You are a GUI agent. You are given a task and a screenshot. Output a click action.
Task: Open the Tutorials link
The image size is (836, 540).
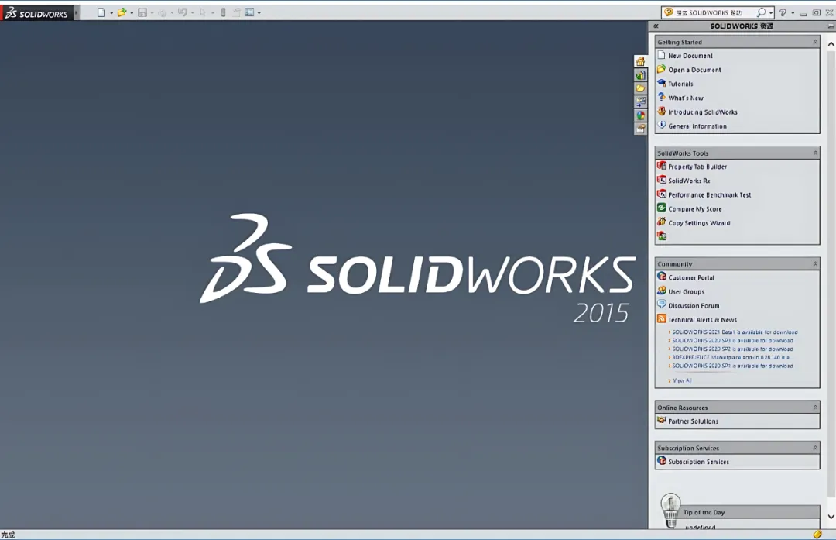[x=680, y=84]
